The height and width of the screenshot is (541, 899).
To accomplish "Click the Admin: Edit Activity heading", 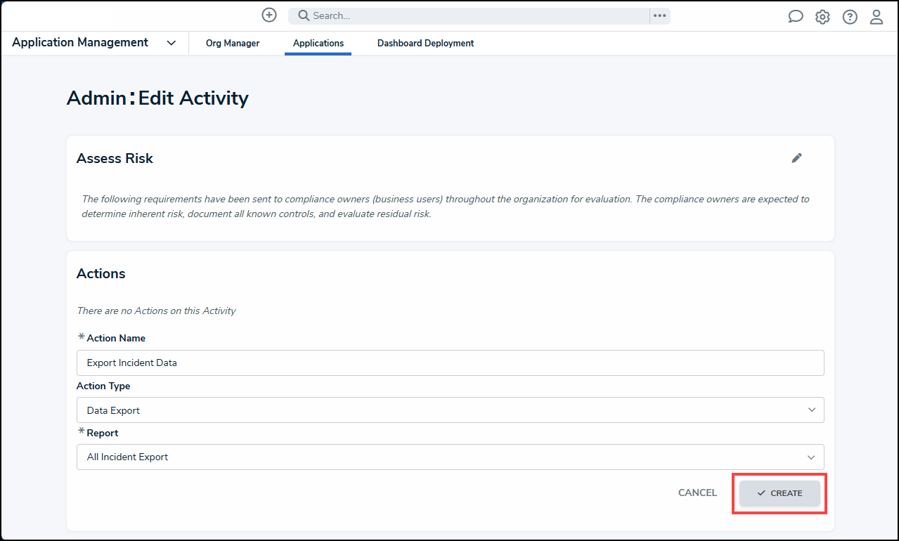I will [157, 98].
